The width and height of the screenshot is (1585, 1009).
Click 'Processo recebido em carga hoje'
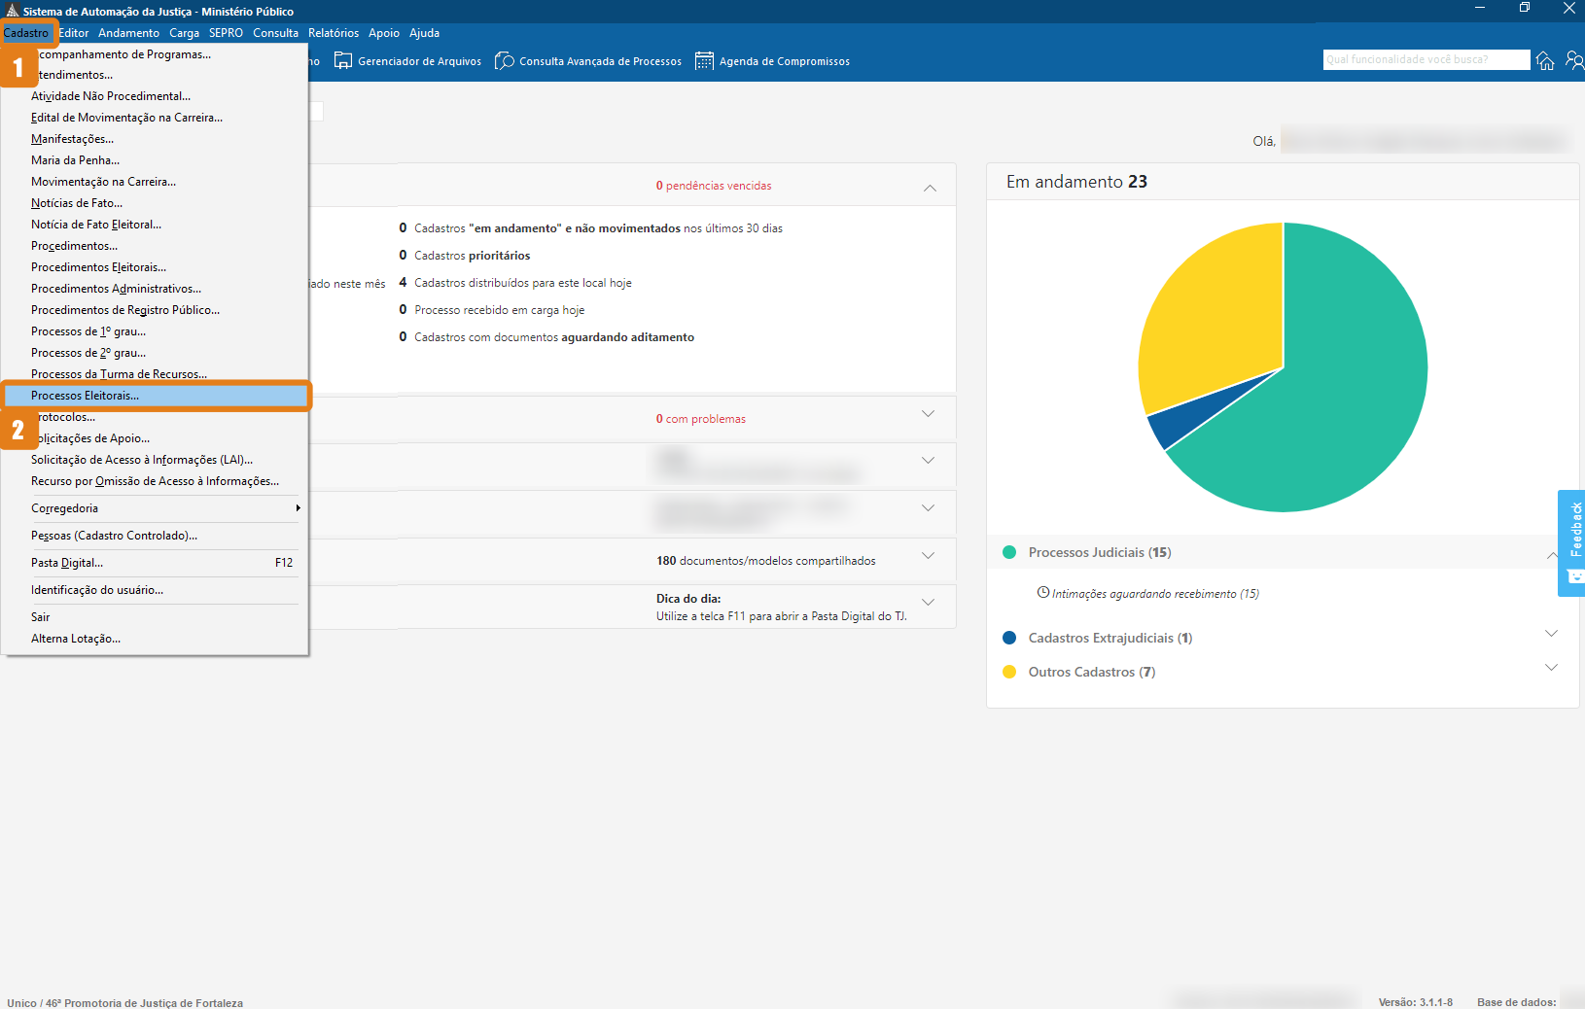pos(500,310)
